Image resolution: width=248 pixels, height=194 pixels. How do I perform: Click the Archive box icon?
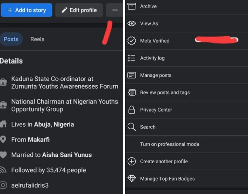pos(131,6)
